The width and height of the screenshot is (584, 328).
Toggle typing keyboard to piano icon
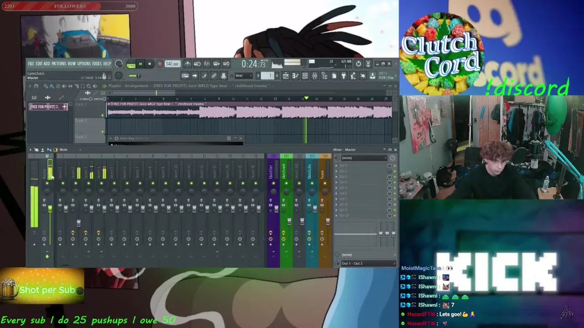coord(185,76)
